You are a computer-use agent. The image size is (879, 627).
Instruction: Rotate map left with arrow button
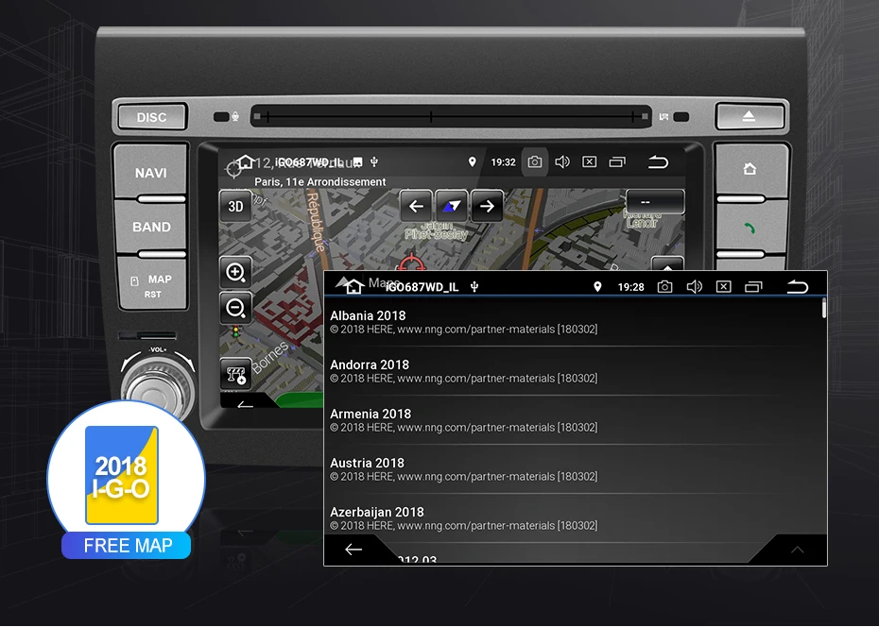coord(415,206)
